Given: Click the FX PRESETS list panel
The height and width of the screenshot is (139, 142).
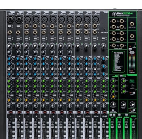Looking at the screenshot, I should click(x=118, y=62).
